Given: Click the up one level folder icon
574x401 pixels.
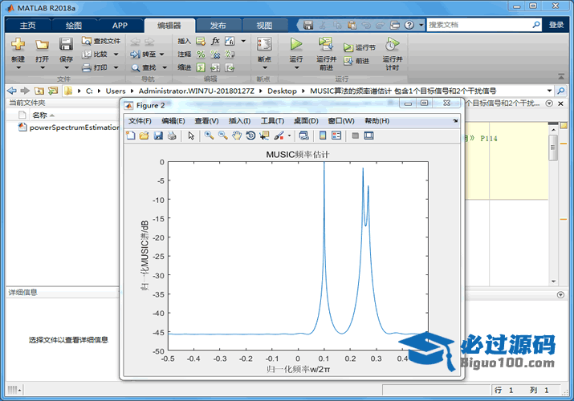Looking at the screenshot, I should point(39,91).
